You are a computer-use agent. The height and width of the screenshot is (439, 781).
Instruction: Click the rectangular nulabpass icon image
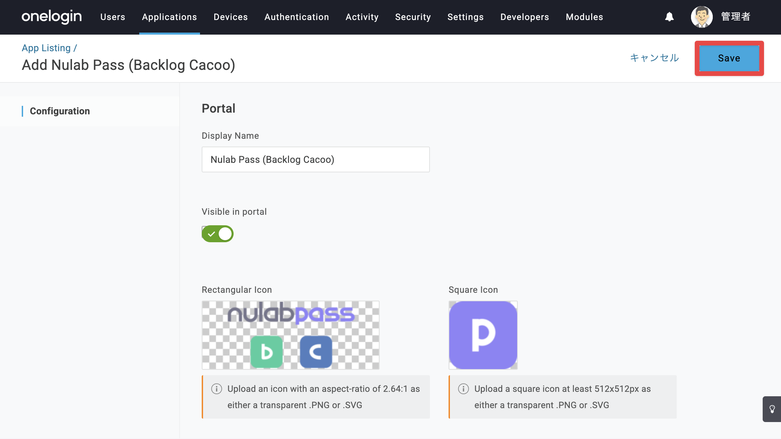pos(291,335)
